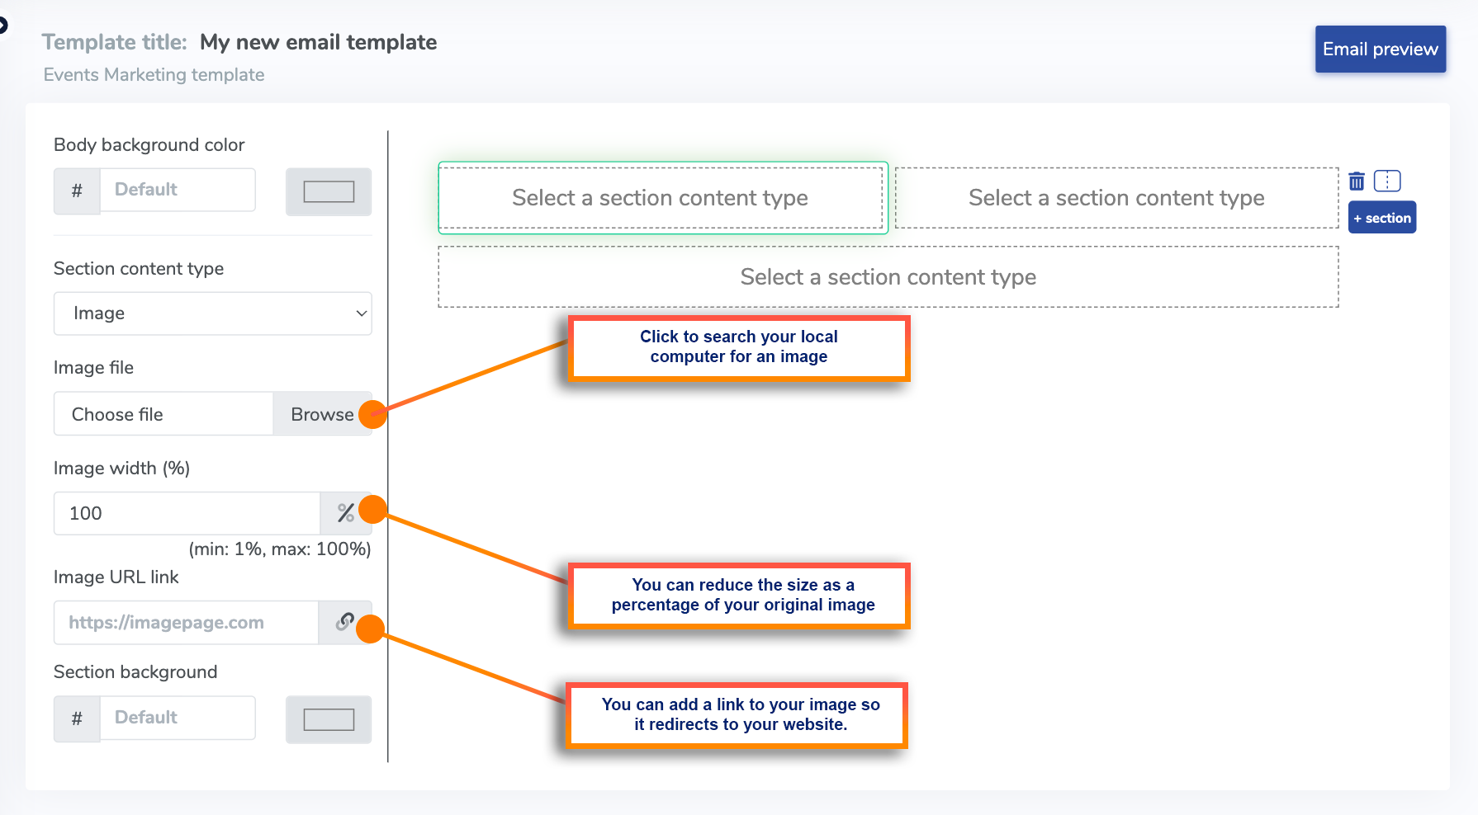1478x815 pixels.
Task: Click the column layout icon beside trash
Action: (1387, 181)
